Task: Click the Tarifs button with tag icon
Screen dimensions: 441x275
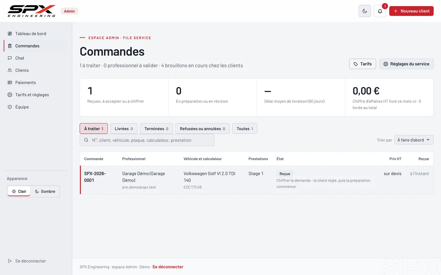Action: (x=362, y=64)
